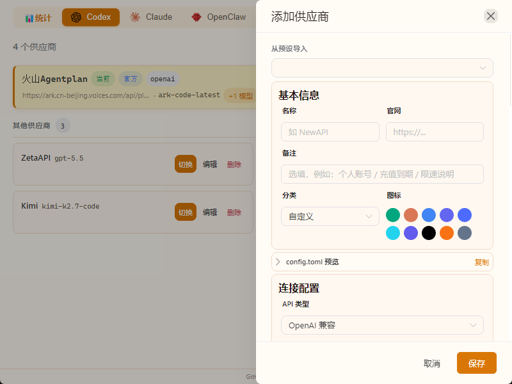Screen dimensions: 512x384
Task: Switch to the Codex tab
Action: coord(91,17)
